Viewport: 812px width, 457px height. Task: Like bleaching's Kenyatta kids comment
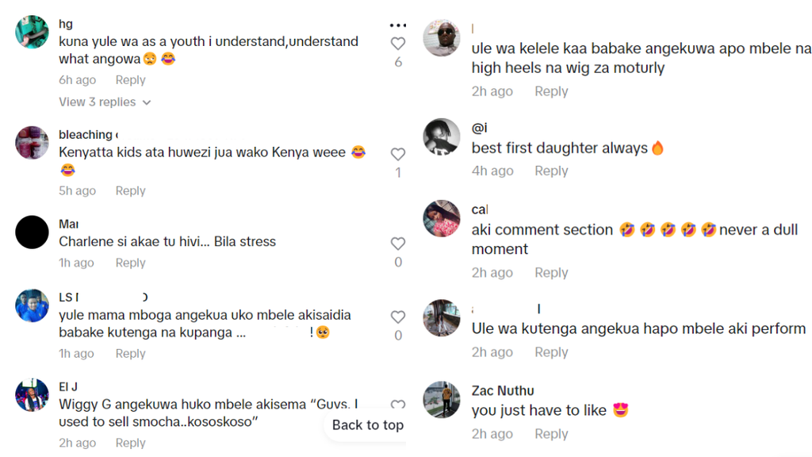(398, 154)
